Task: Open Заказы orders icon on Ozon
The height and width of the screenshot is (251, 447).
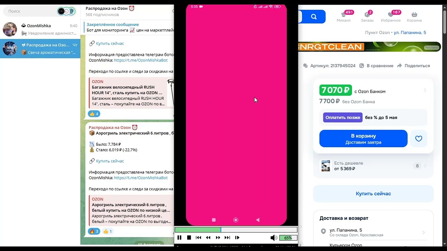Action: pos(367,17)
